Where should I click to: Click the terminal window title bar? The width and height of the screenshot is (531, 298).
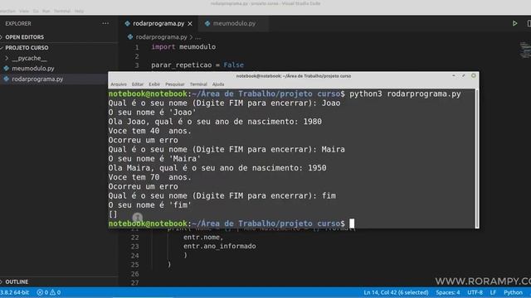tap(293, 75)
